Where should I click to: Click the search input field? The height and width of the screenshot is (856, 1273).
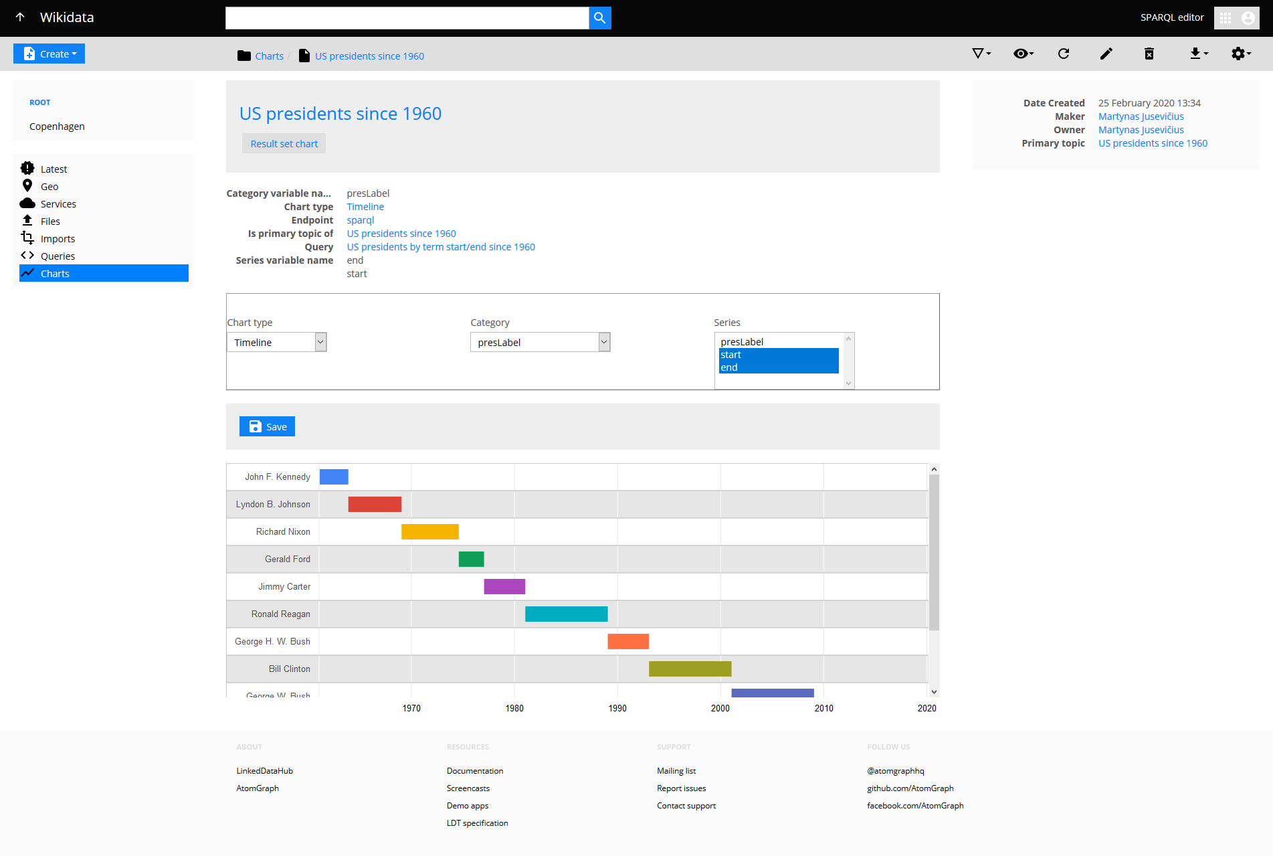click(x=407, y=18)
